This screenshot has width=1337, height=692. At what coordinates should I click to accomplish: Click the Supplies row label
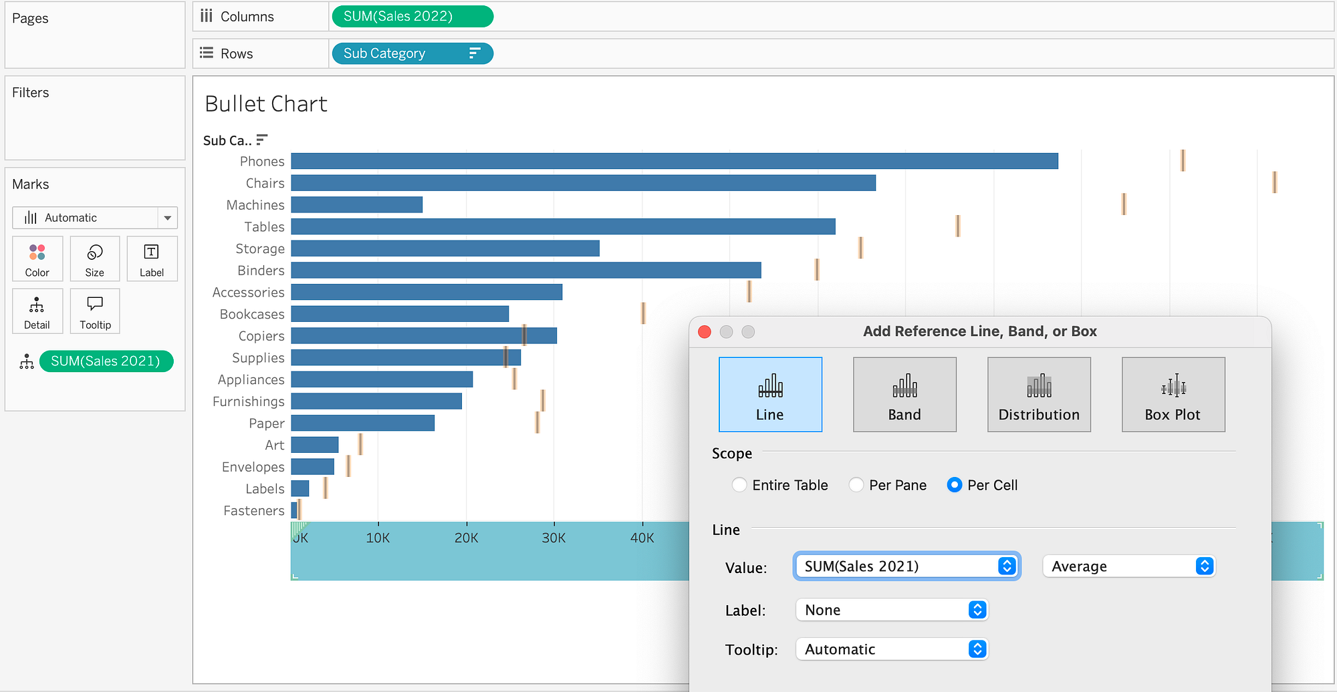258,358
